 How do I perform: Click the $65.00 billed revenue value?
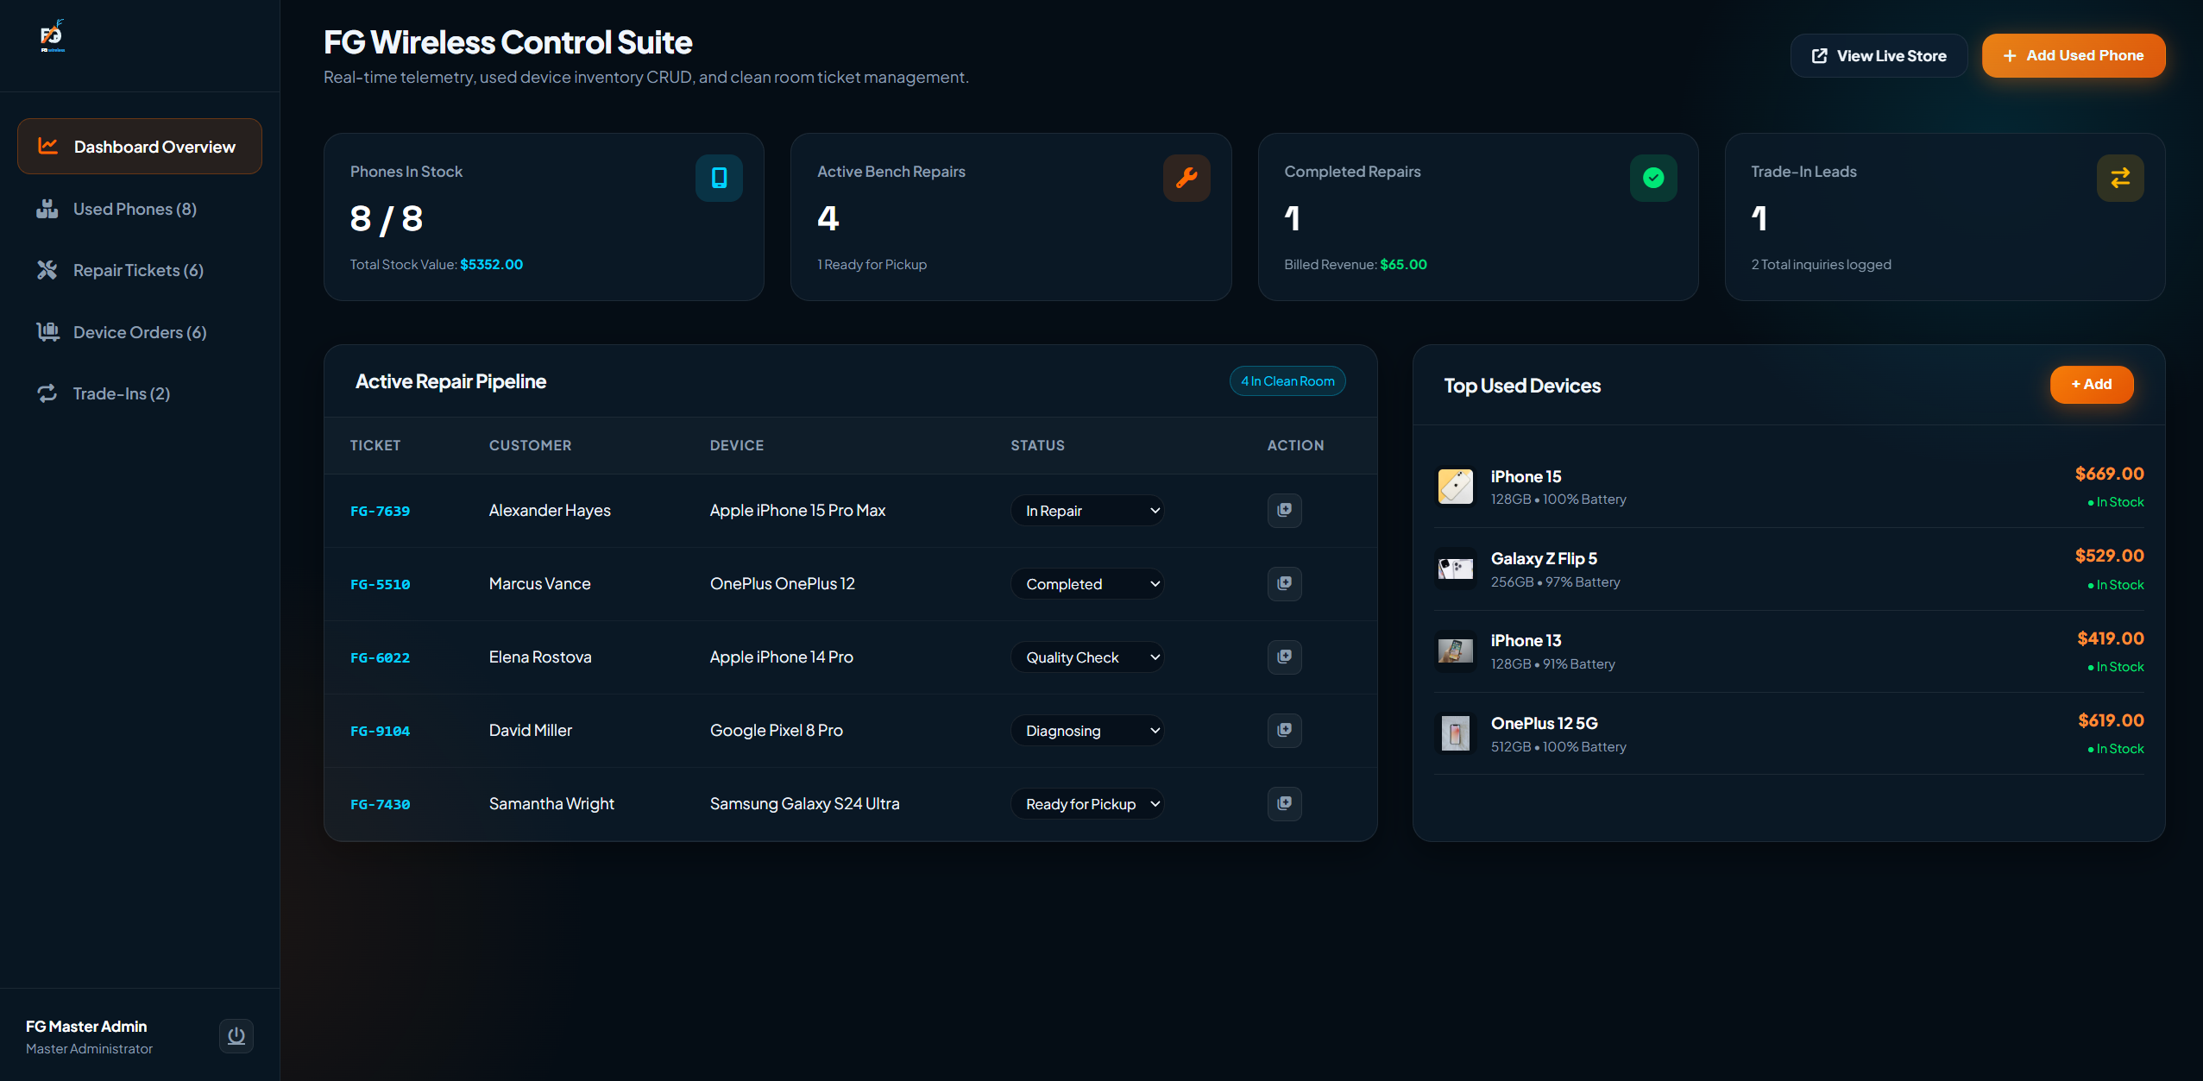pos(1403,265)
